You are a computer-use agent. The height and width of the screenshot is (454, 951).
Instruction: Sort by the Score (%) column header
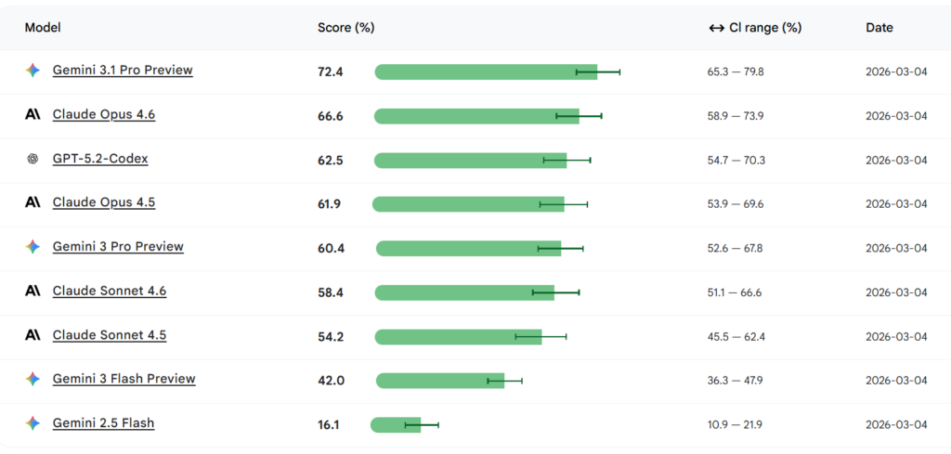point(345,28)
